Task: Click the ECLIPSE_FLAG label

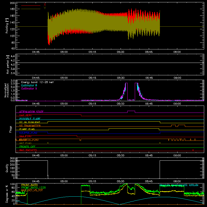Action: (28, 133)
